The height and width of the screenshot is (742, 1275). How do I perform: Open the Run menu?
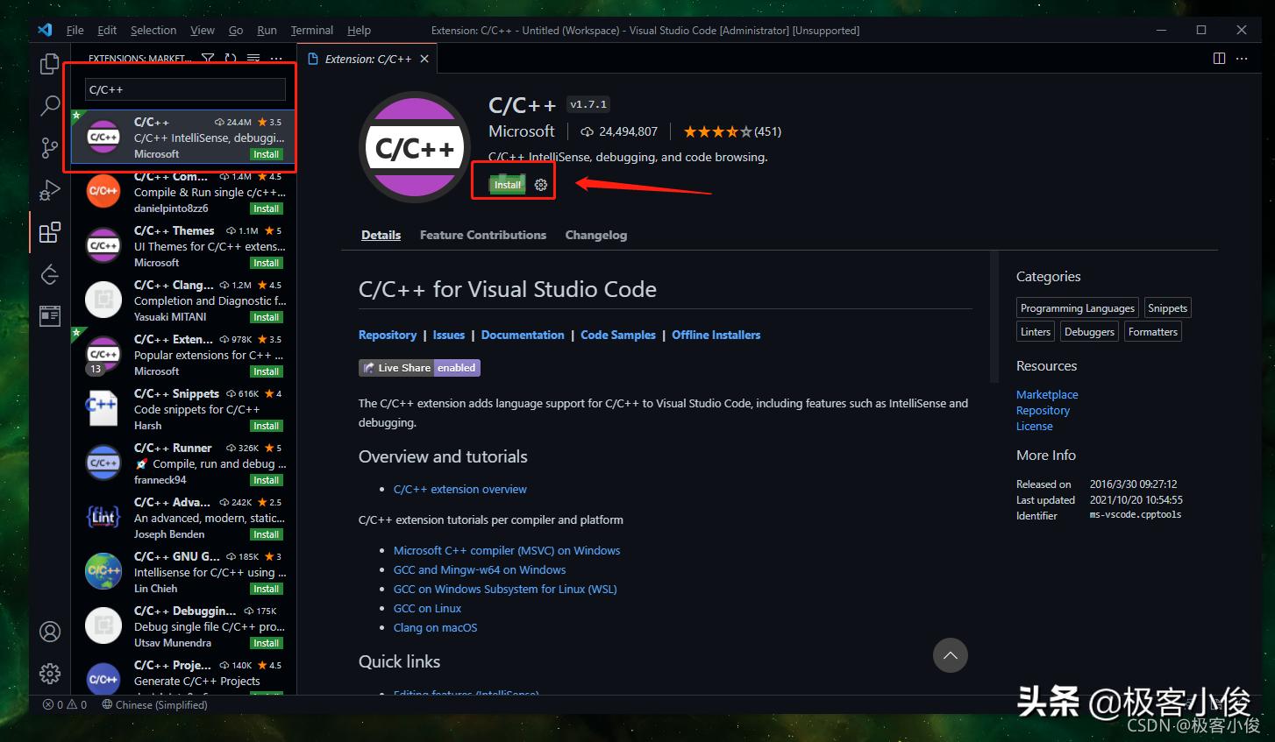[267, 30]
